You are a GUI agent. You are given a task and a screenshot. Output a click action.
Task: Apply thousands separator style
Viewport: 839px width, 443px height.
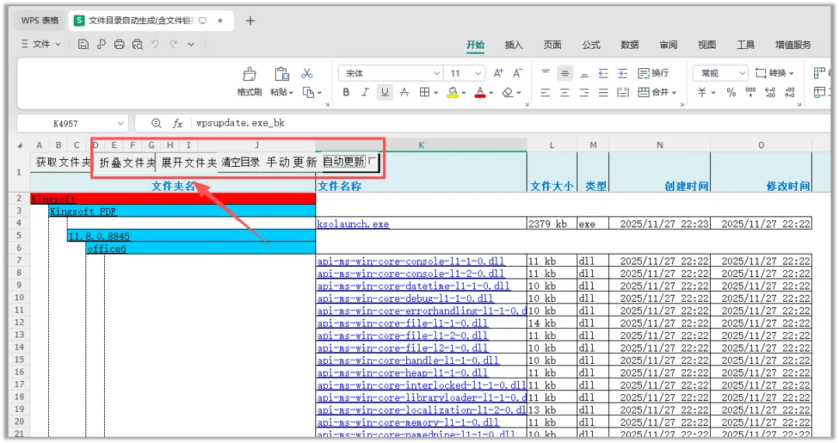coord(750,92)
